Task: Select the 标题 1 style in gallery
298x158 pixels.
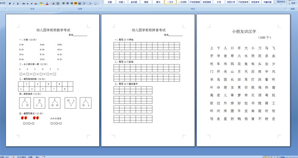Action: pos(122,2)
